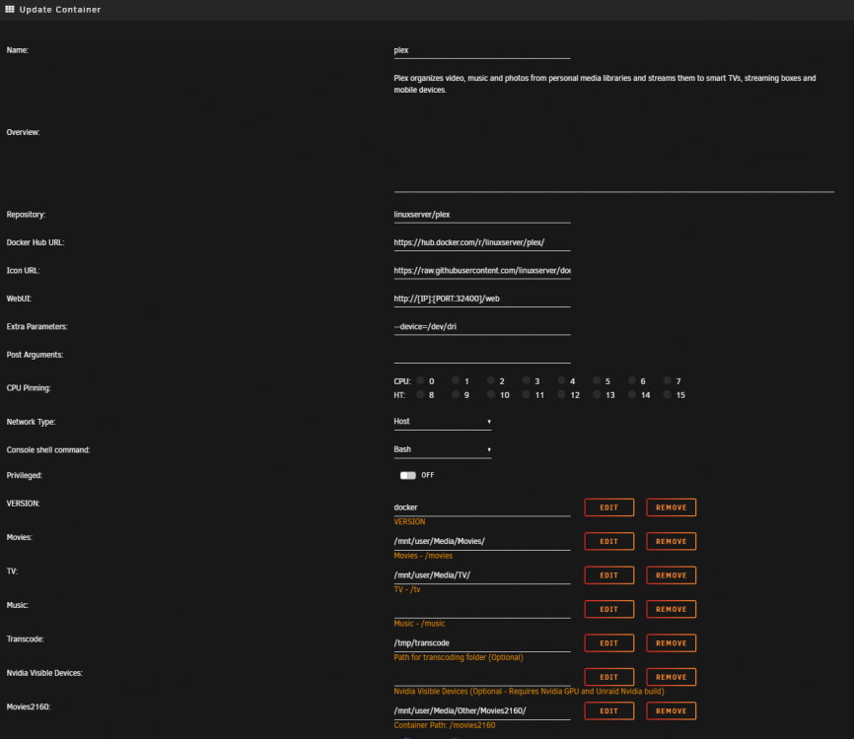Edit the Movies2160 path mapping
The width and height of the screenshot is (854, 739).
[x=608, y=710]
